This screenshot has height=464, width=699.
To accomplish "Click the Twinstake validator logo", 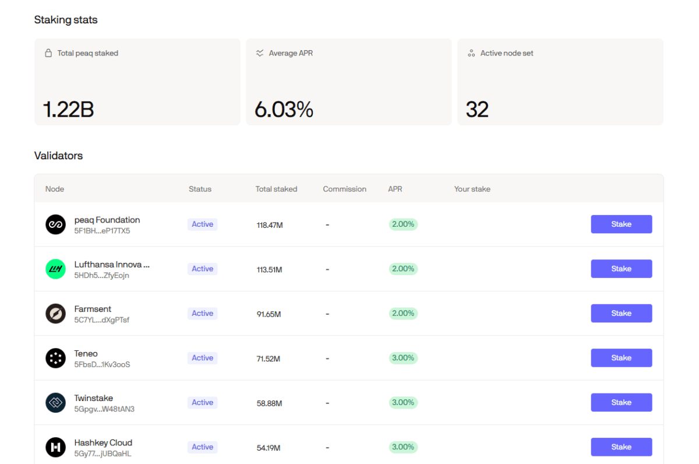I will tap(55, 403).
